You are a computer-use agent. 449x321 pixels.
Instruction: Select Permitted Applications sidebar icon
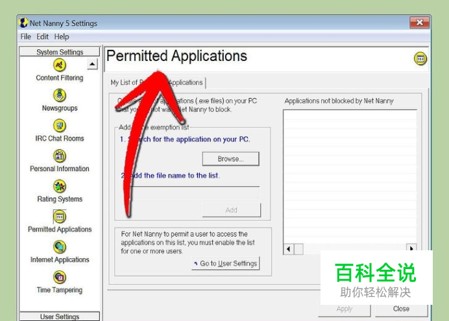coord(60,217)
